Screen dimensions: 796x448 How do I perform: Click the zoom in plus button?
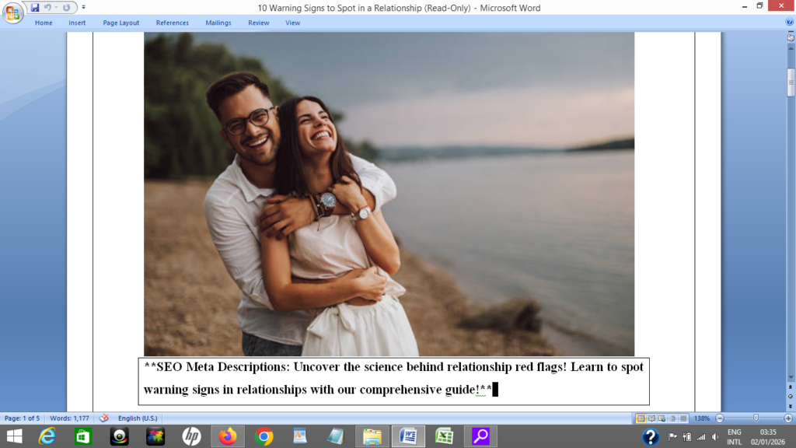pos(788,418)
